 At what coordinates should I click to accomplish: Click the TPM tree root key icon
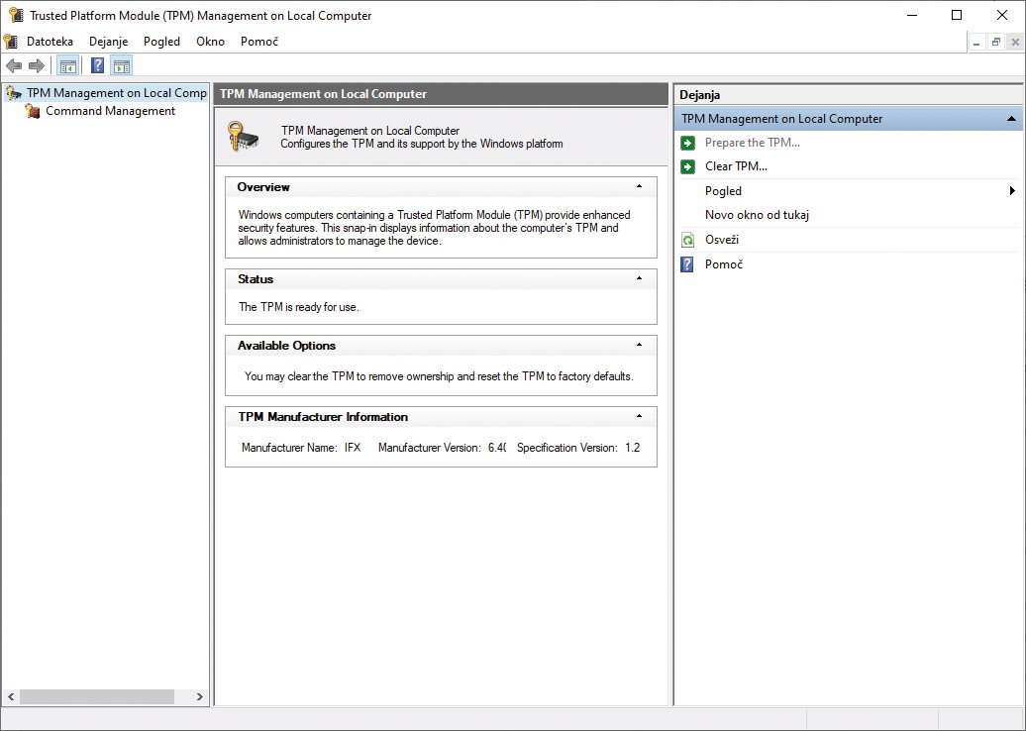pos(14,93)
